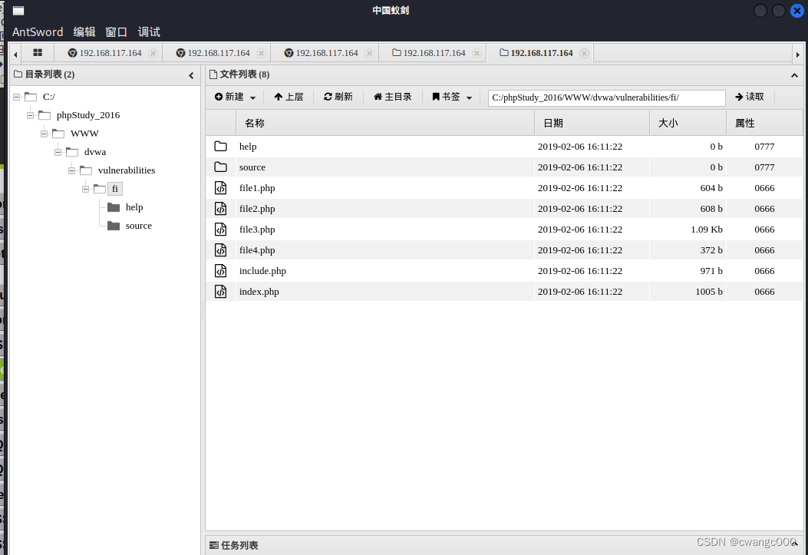808x555 pixels.
Task: Collapse the 目录列表 panel with the chevron
Action: [x=191, y=75]
